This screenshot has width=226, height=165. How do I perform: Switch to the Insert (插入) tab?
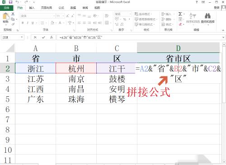(x=32, y=8)
